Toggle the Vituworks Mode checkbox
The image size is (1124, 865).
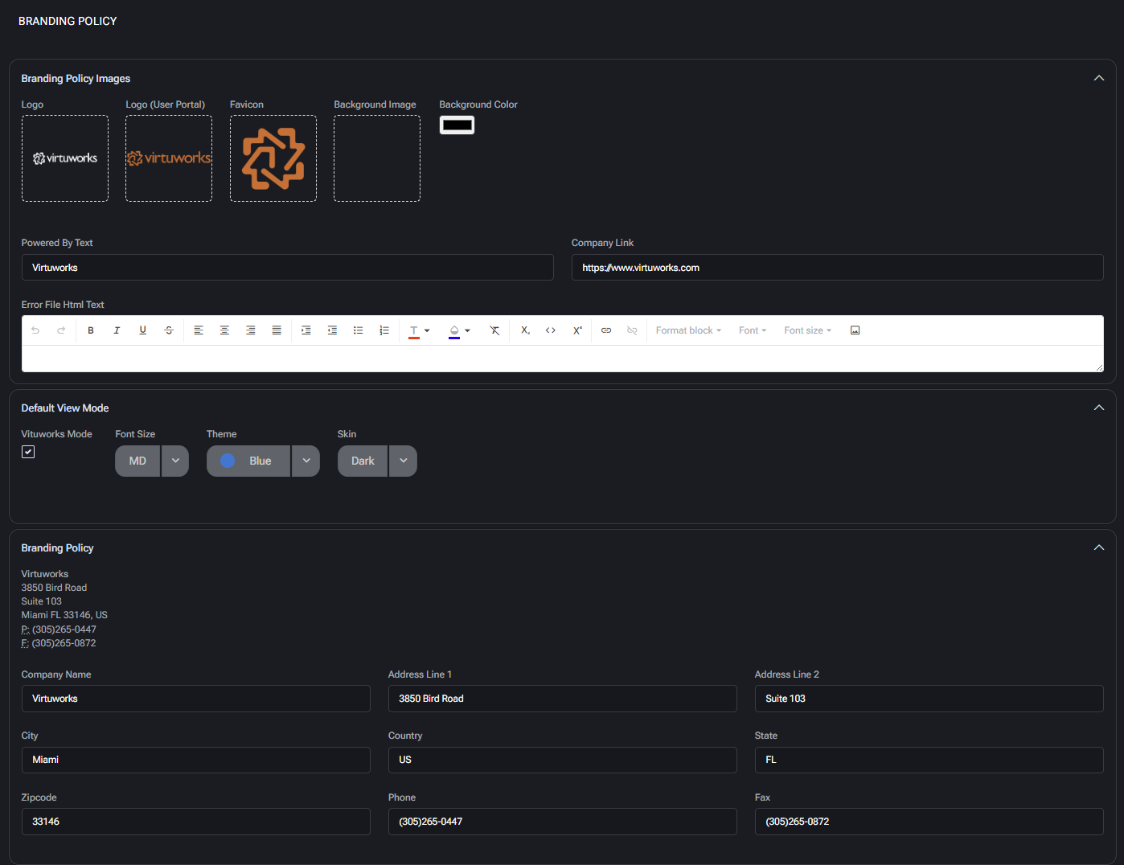[x=28, y=452]
